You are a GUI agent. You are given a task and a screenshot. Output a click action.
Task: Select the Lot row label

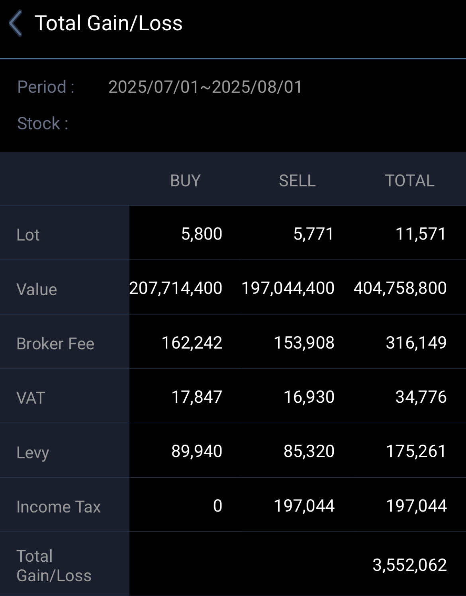28,235
